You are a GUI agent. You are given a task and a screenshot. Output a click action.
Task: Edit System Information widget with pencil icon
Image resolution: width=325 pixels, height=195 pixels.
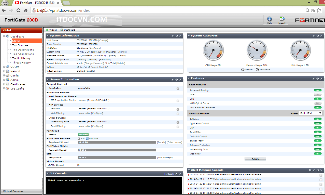(x=173, y=36)
